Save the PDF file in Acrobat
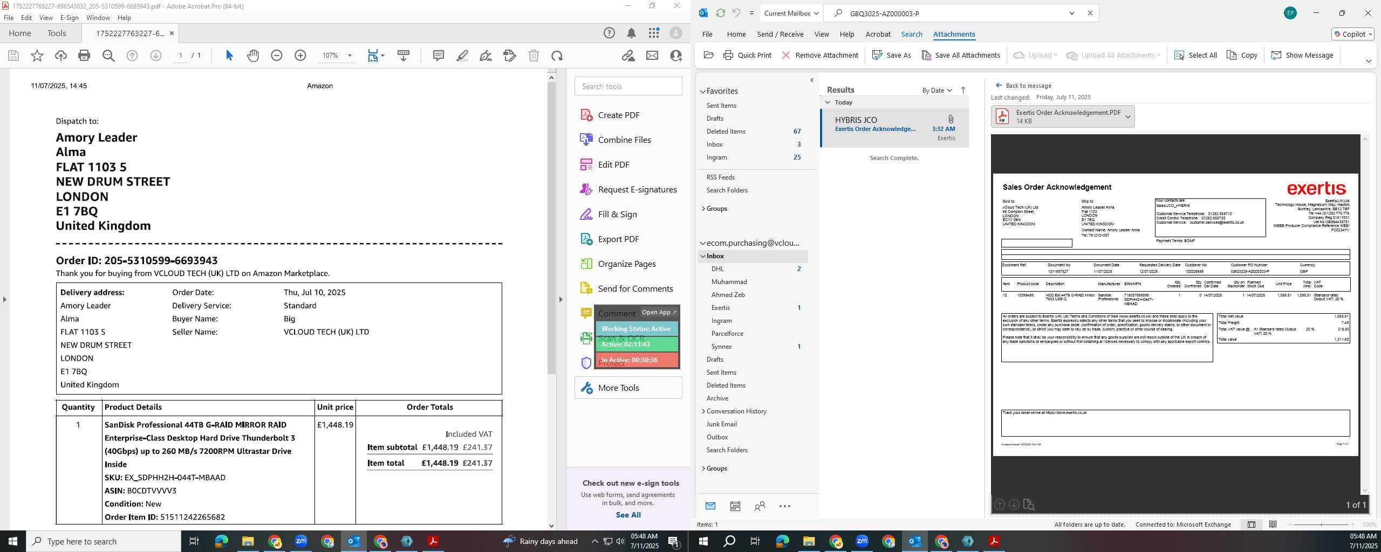Viewport: 1381px width, 552px height. coord(13,56)
